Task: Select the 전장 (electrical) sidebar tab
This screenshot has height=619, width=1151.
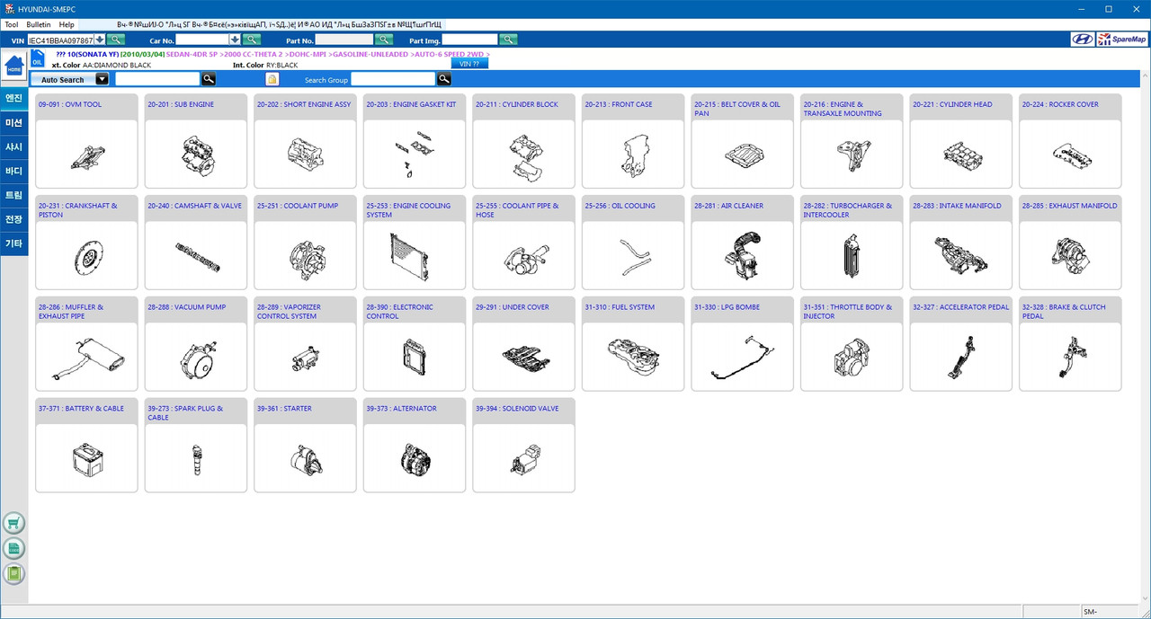Action: [13, 219]
